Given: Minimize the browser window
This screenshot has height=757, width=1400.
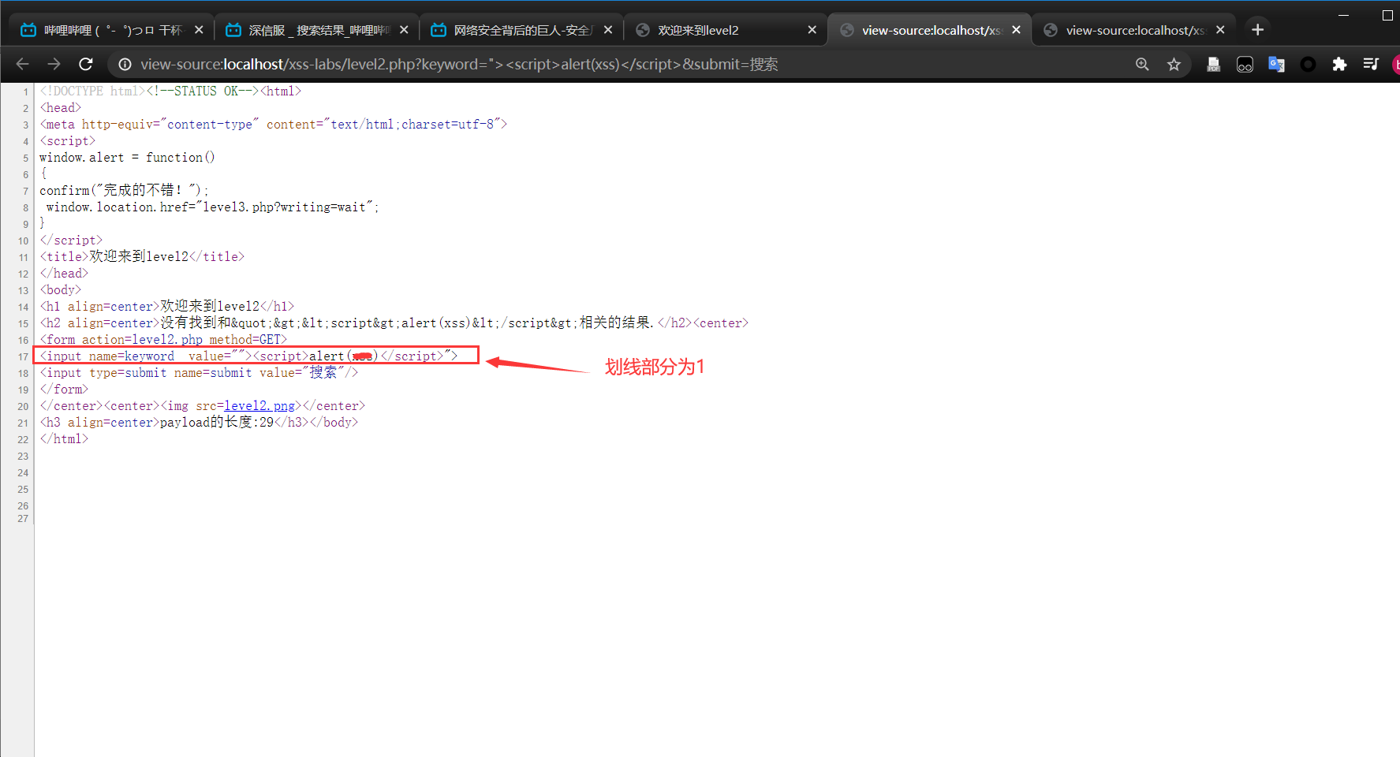Looking at the screenshot, I should coord(1343,15).
